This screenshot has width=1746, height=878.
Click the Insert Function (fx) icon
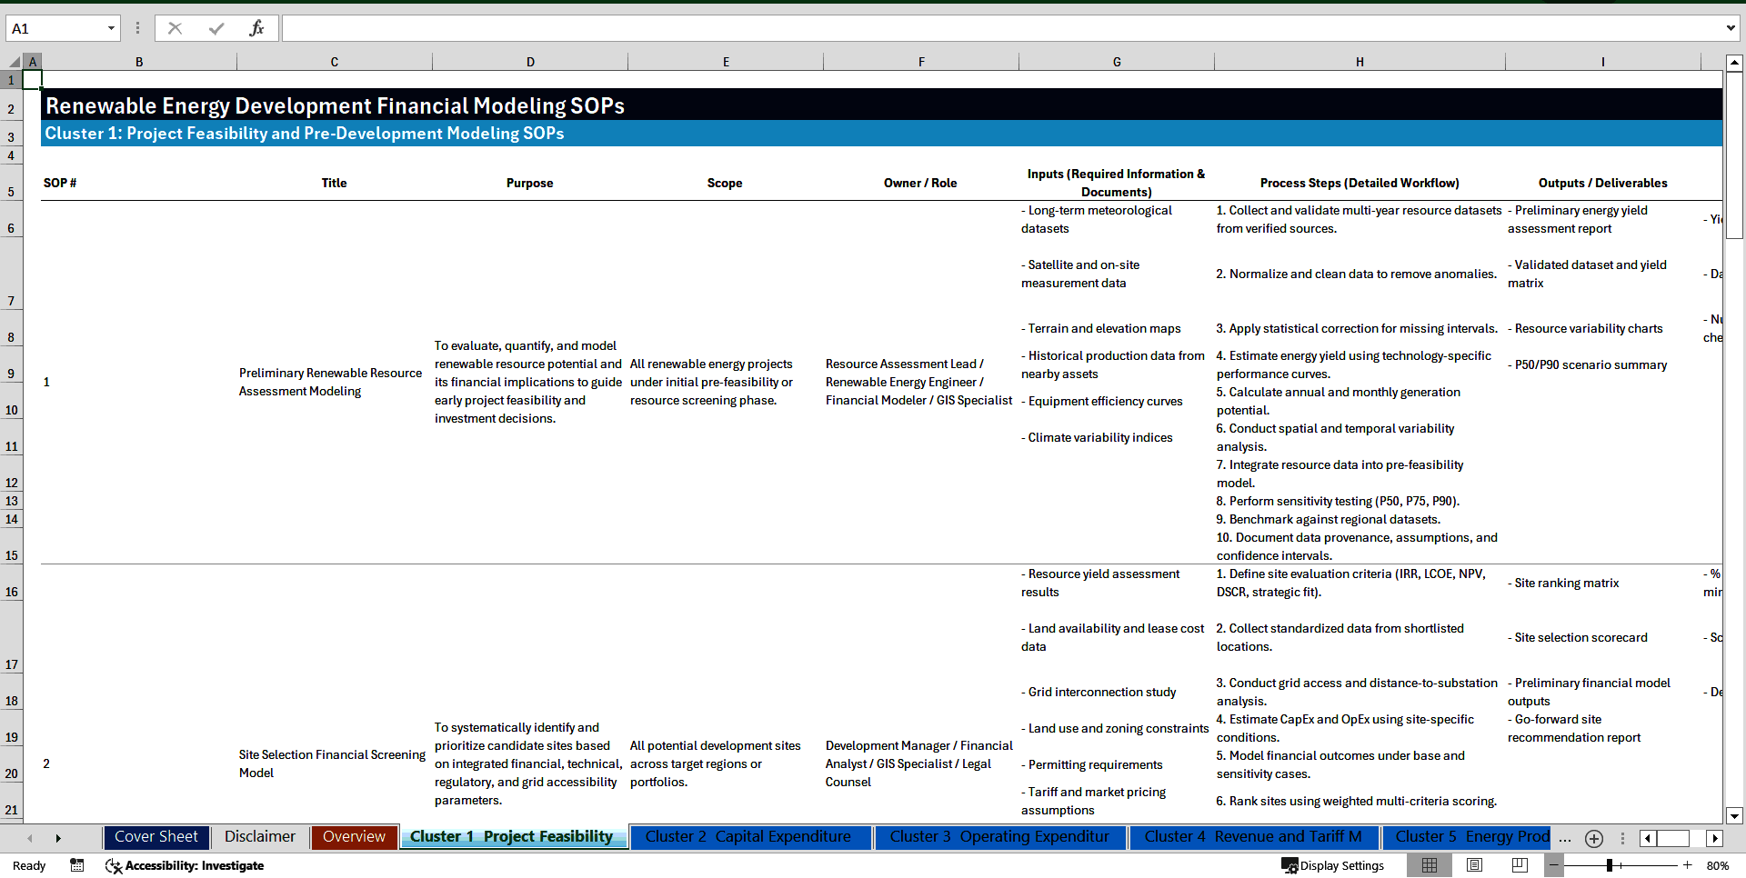point(258,27)
